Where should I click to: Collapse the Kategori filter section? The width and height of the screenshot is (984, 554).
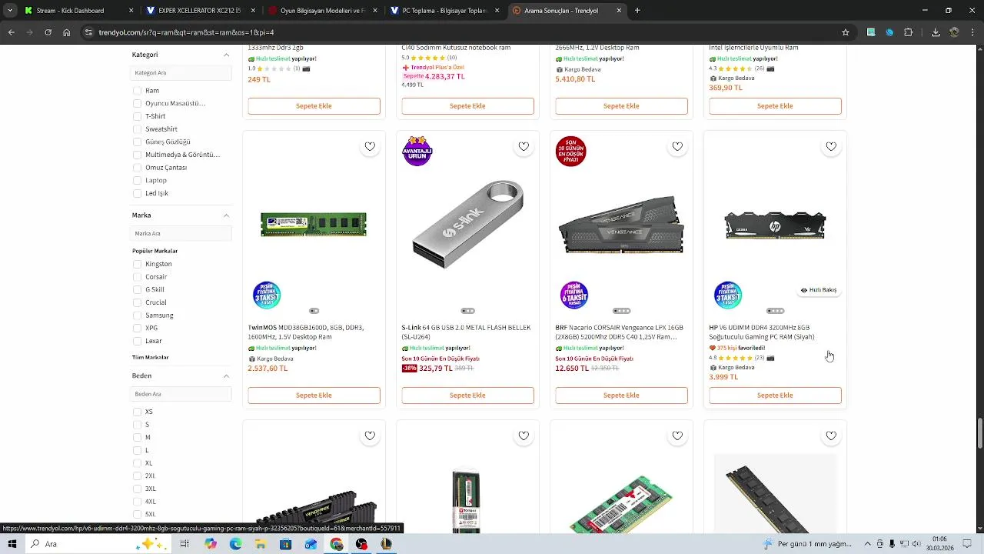(x=226, y=55)
